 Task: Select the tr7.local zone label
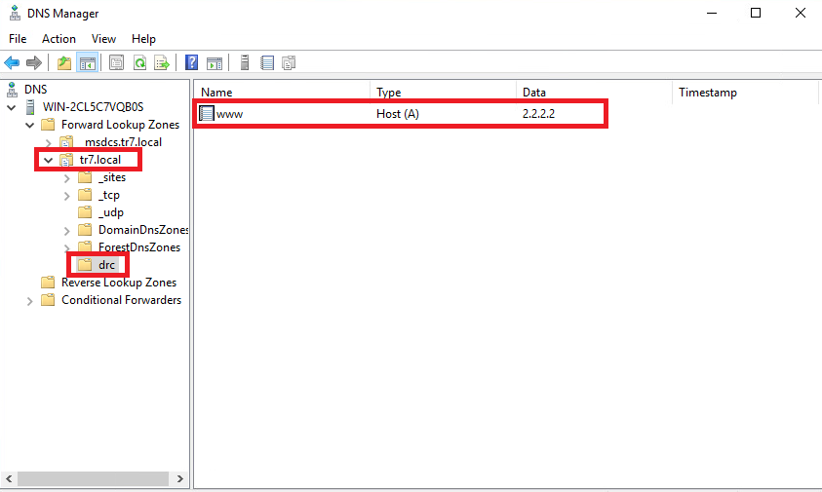[x=100, y=160]
